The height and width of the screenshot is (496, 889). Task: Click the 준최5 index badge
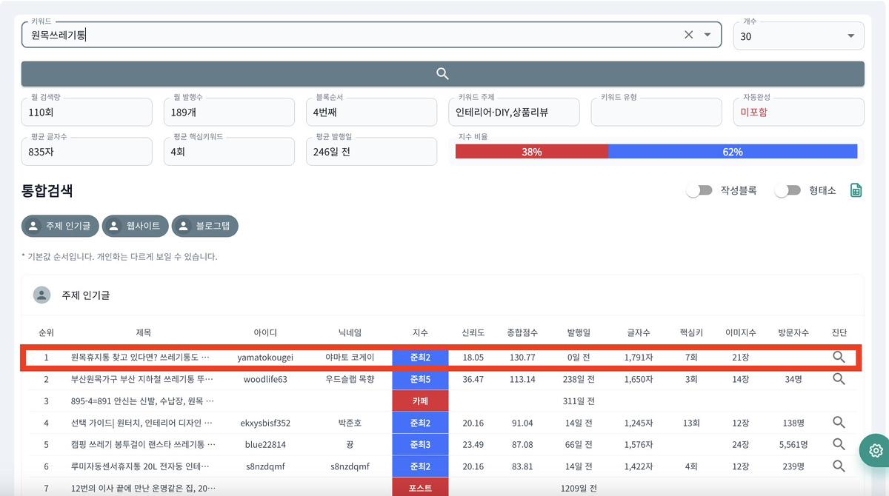coord(420,379)
